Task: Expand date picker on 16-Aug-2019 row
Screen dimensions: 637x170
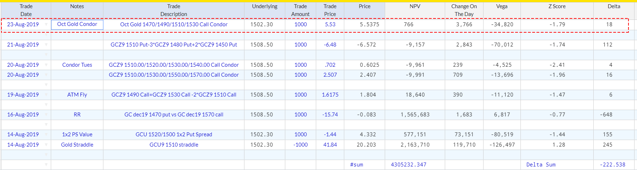Action: click(x=46, y=115)
